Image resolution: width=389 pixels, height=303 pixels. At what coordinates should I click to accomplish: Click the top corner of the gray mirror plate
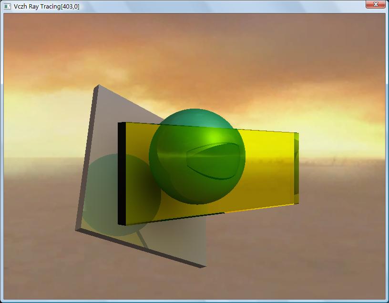[98, 86]
